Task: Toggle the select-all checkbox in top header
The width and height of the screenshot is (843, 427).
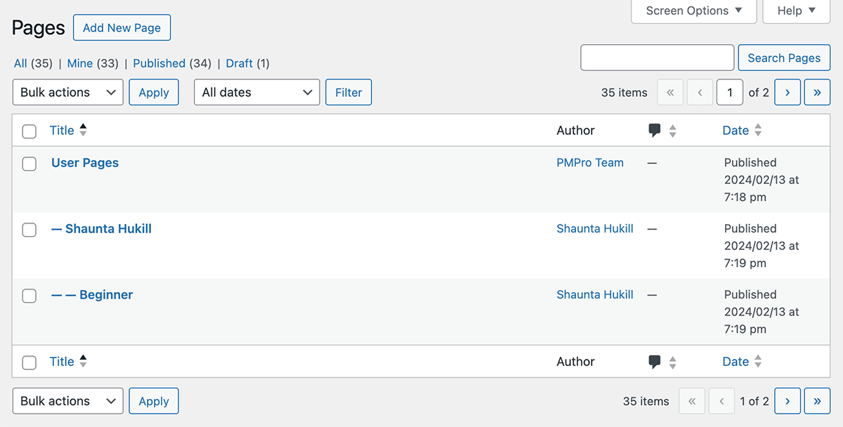Action: [29, 131]
